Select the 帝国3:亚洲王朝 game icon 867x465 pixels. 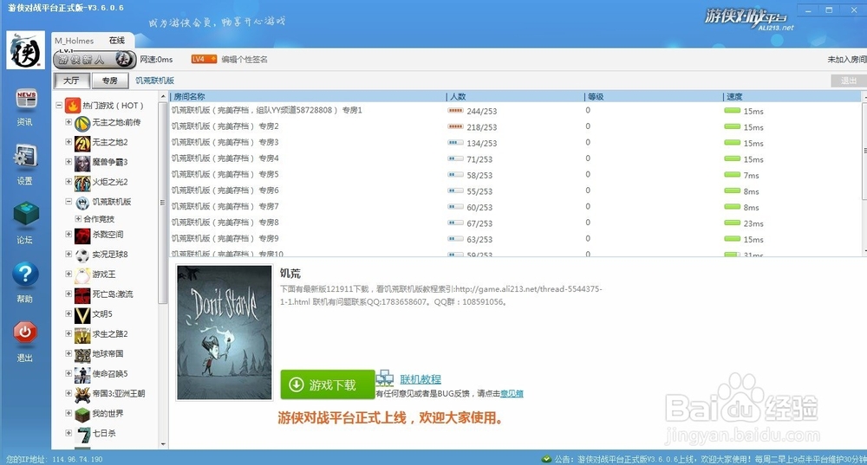(82, 394)
